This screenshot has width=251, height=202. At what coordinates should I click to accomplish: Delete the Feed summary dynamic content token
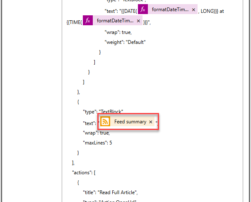pyautogui.click(x=151, y=122)
